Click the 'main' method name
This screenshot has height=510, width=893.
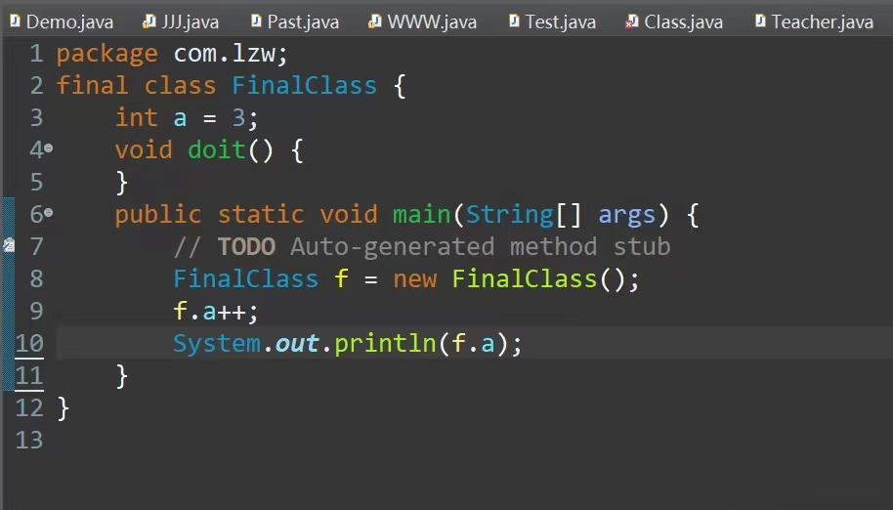click(421, 215)
